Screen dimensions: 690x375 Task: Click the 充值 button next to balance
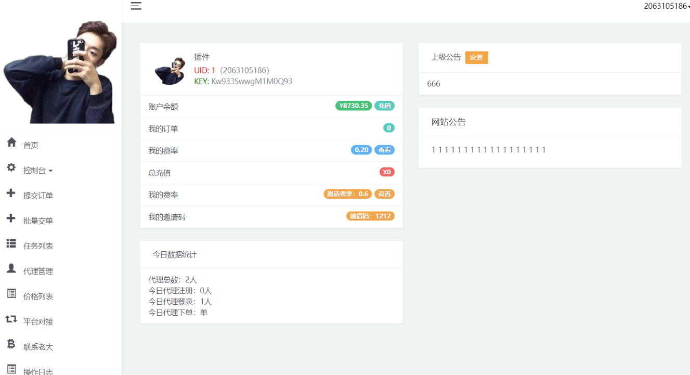pyautogui.click(x=384, y=106)
